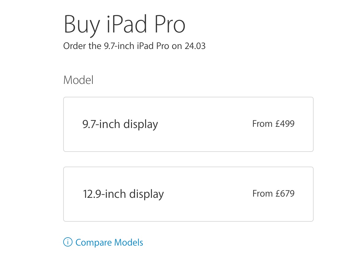
Task: Click the info icon beside Compare Models
Action: tap(68, 243)
